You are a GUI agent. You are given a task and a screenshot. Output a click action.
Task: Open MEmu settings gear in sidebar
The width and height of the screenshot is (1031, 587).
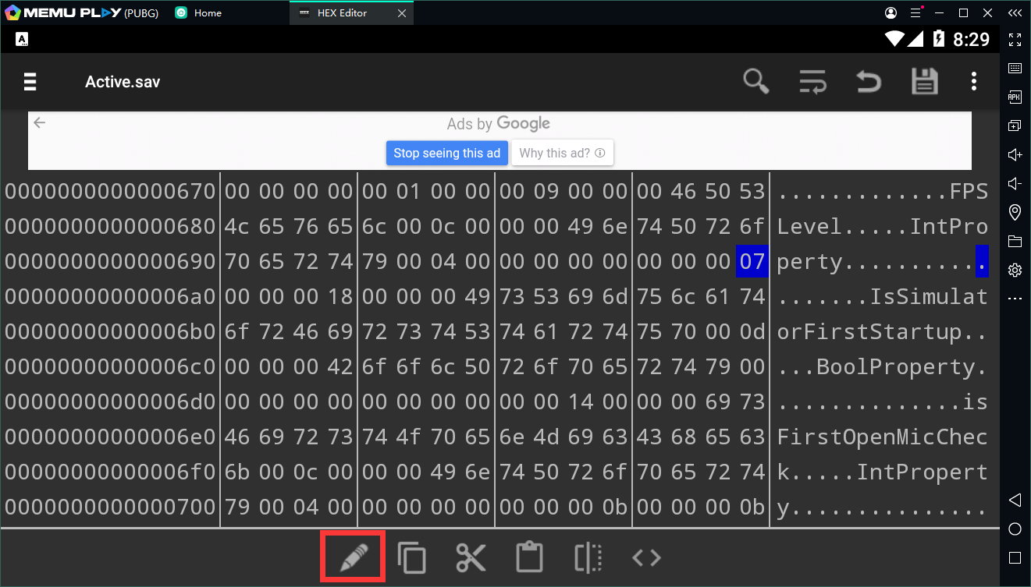pos(1015,271)
